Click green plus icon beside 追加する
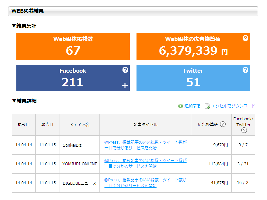This screenshot has height=200, width=267. (181, 106)
